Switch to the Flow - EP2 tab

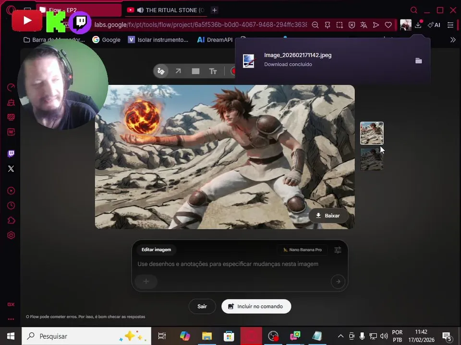point(79,10)
